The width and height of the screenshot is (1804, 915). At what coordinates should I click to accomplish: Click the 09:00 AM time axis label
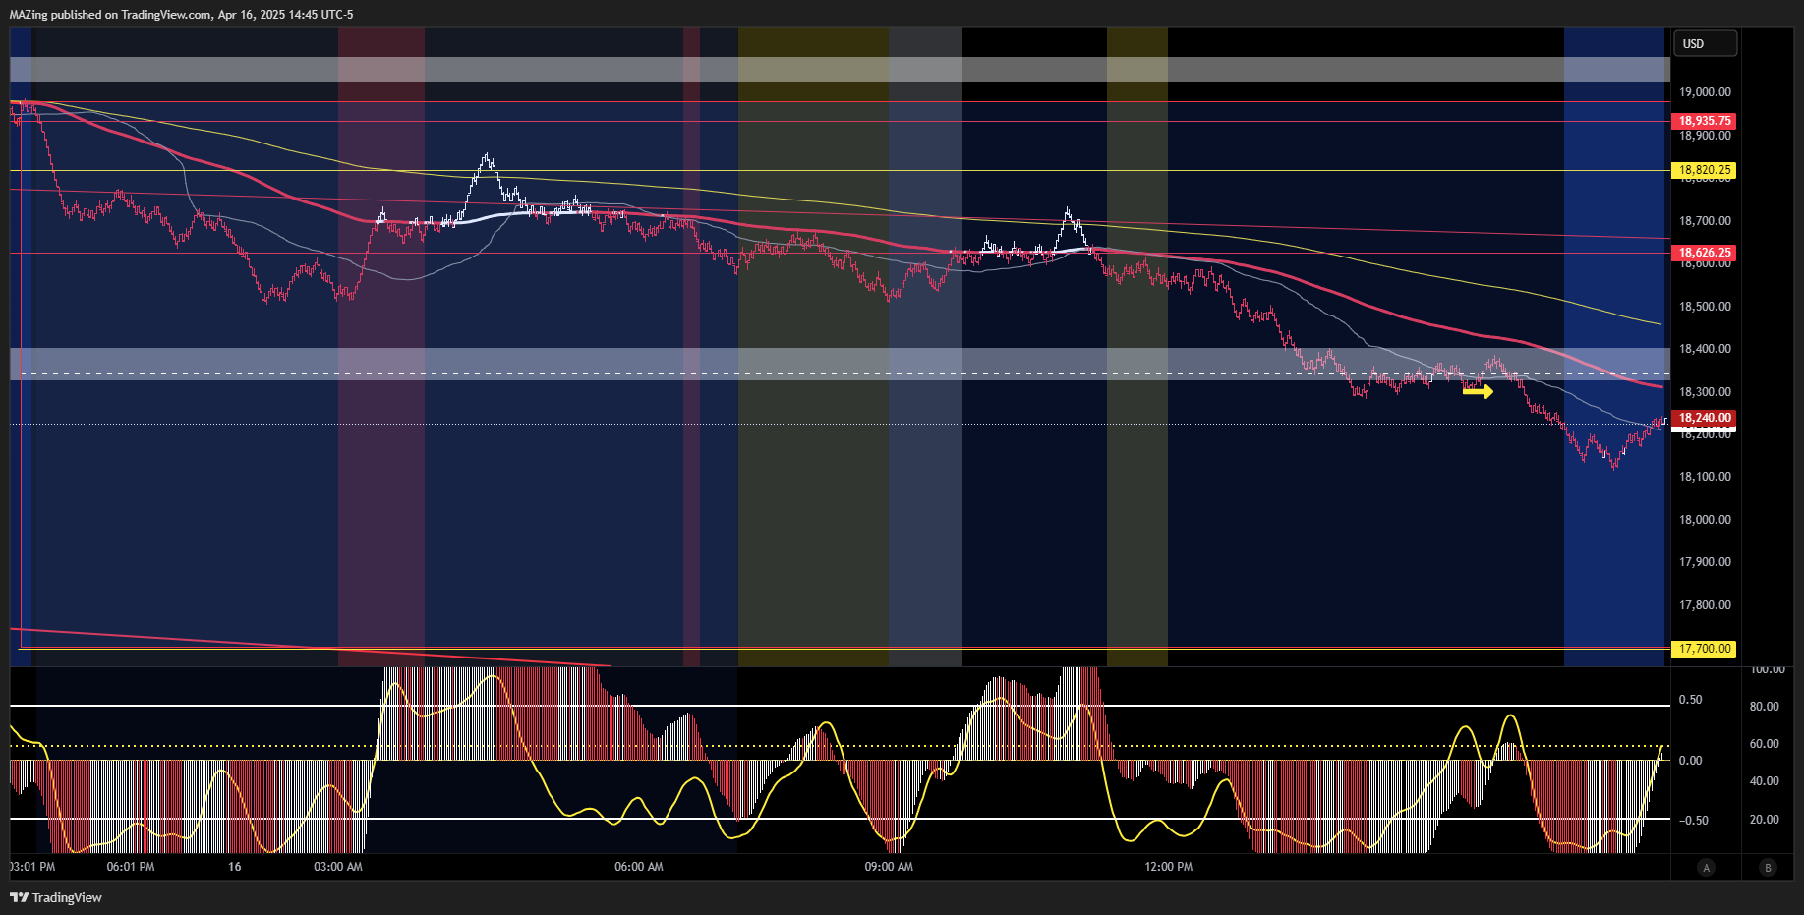889,867
